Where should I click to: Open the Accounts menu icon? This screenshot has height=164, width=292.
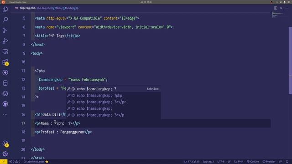tap(5, 143)
